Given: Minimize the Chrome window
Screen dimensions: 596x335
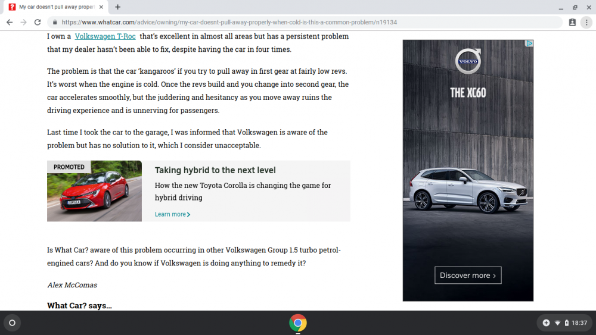Looking at the screenshot, I should point(561,7).
